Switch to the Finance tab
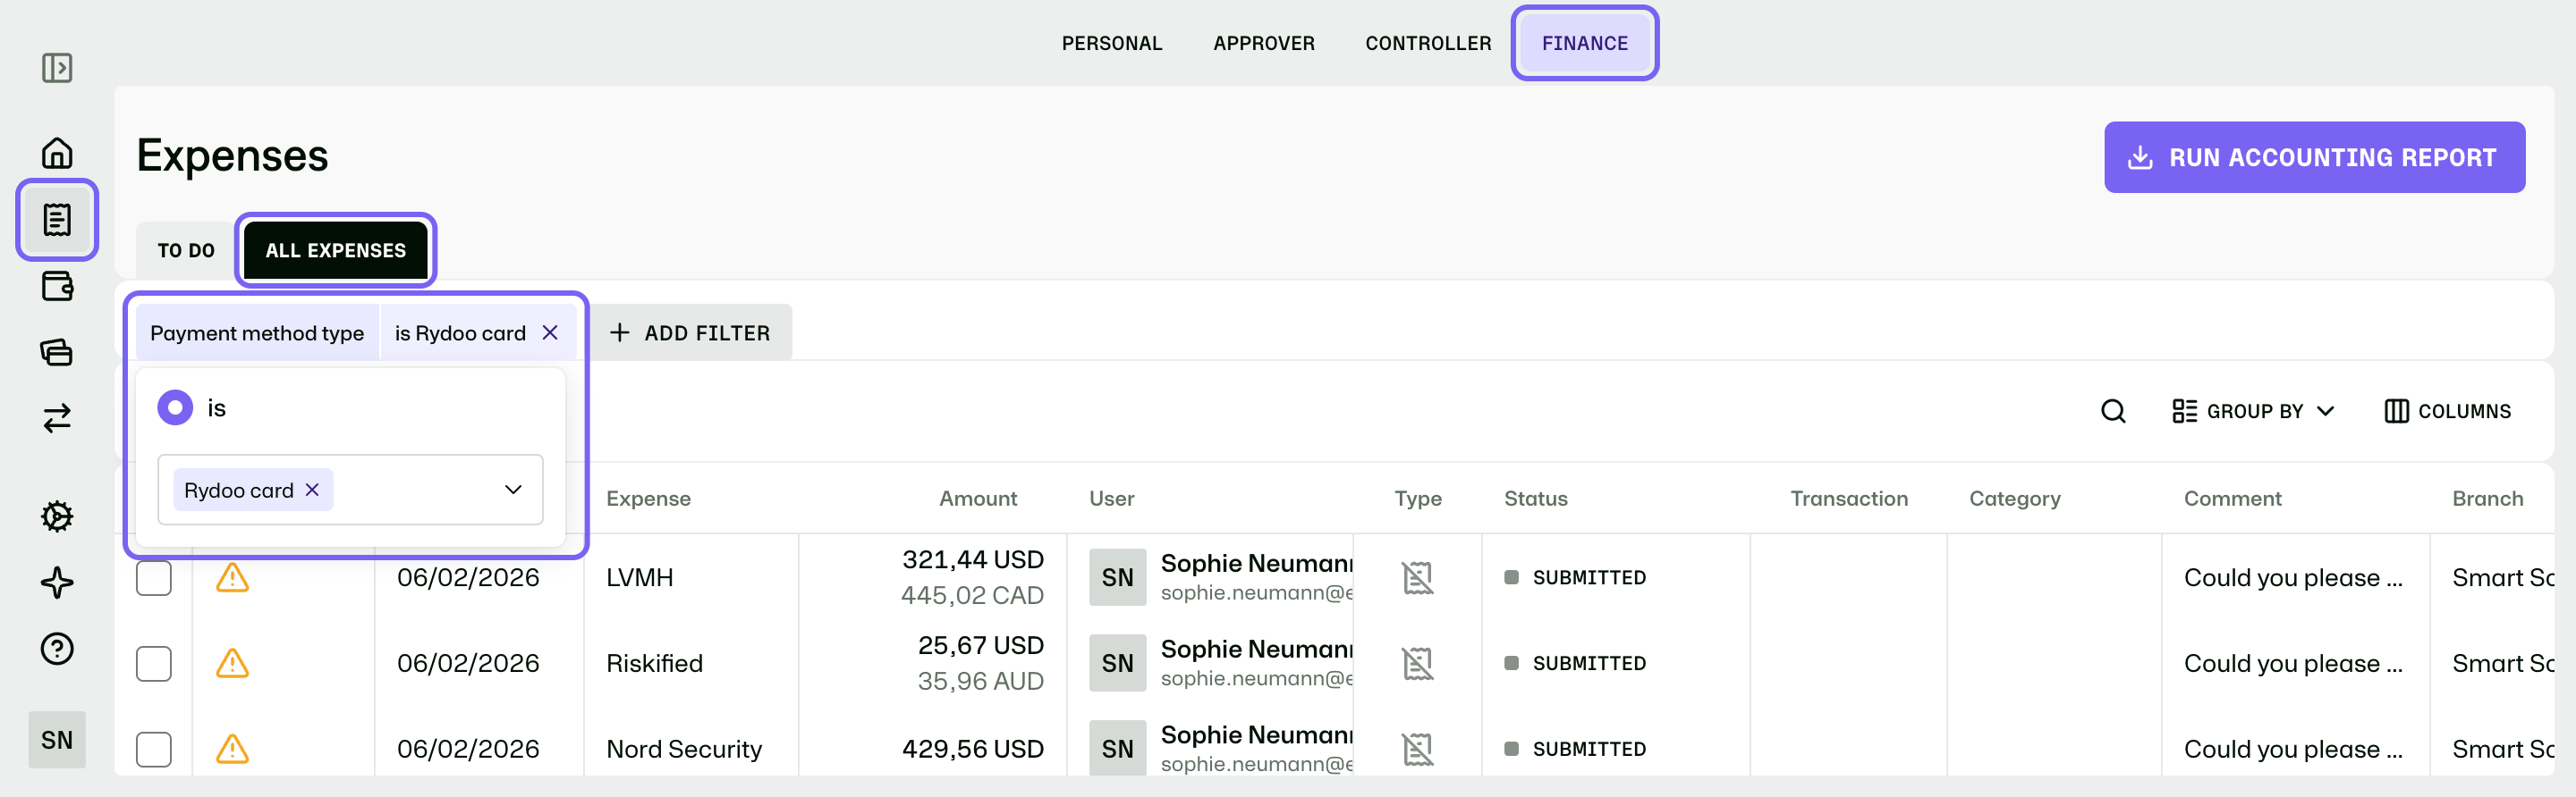The width and height of the screenshot is (2576, 797). pos(1584,43)
